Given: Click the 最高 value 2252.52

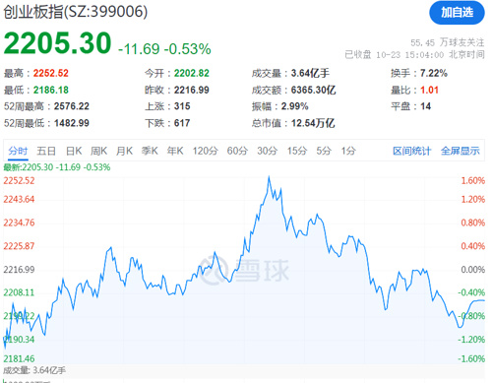Looking at the screenshot, I should (x=51, y=73).
